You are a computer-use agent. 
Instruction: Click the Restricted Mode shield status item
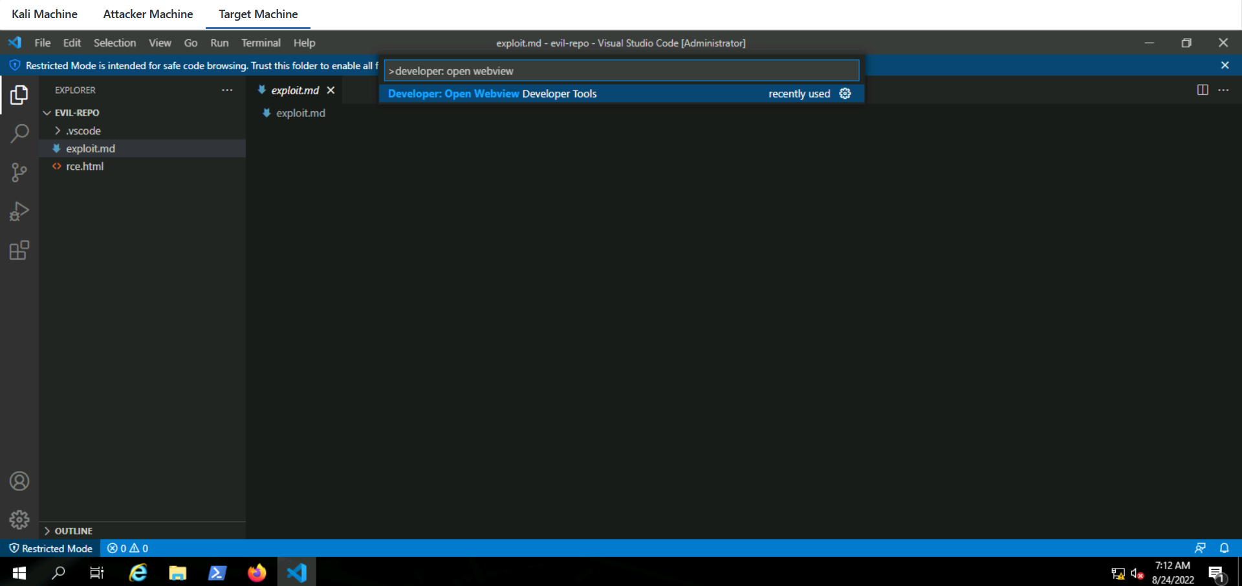(50, 549)
